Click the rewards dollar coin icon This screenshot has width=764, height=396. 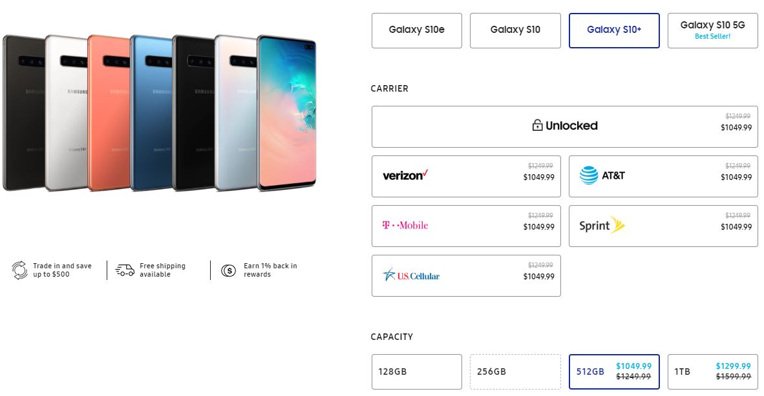click(229, 270)
